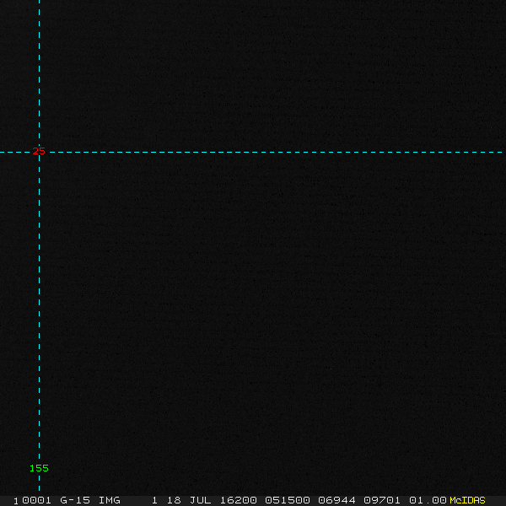
Task: Click the 06944 line value
Action: click(x=336, y=500)
